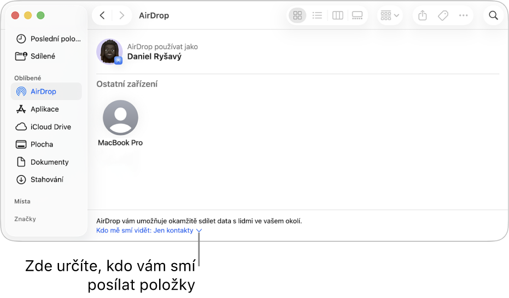Select AirDrop in sidebar
This screenshot has width=509, height=298.
pos(46,91)
